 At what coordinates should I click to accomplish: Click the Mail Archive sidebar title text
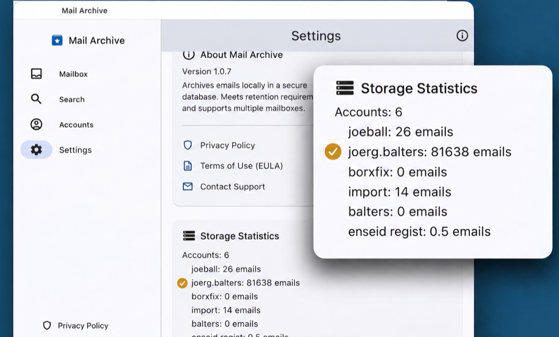[97, 41]
